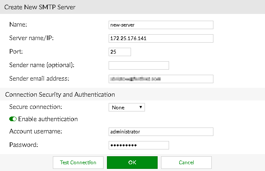Screen dimensions: 265x171
Task: Open the Secure connection dropdown
Action: pos(126,107)
